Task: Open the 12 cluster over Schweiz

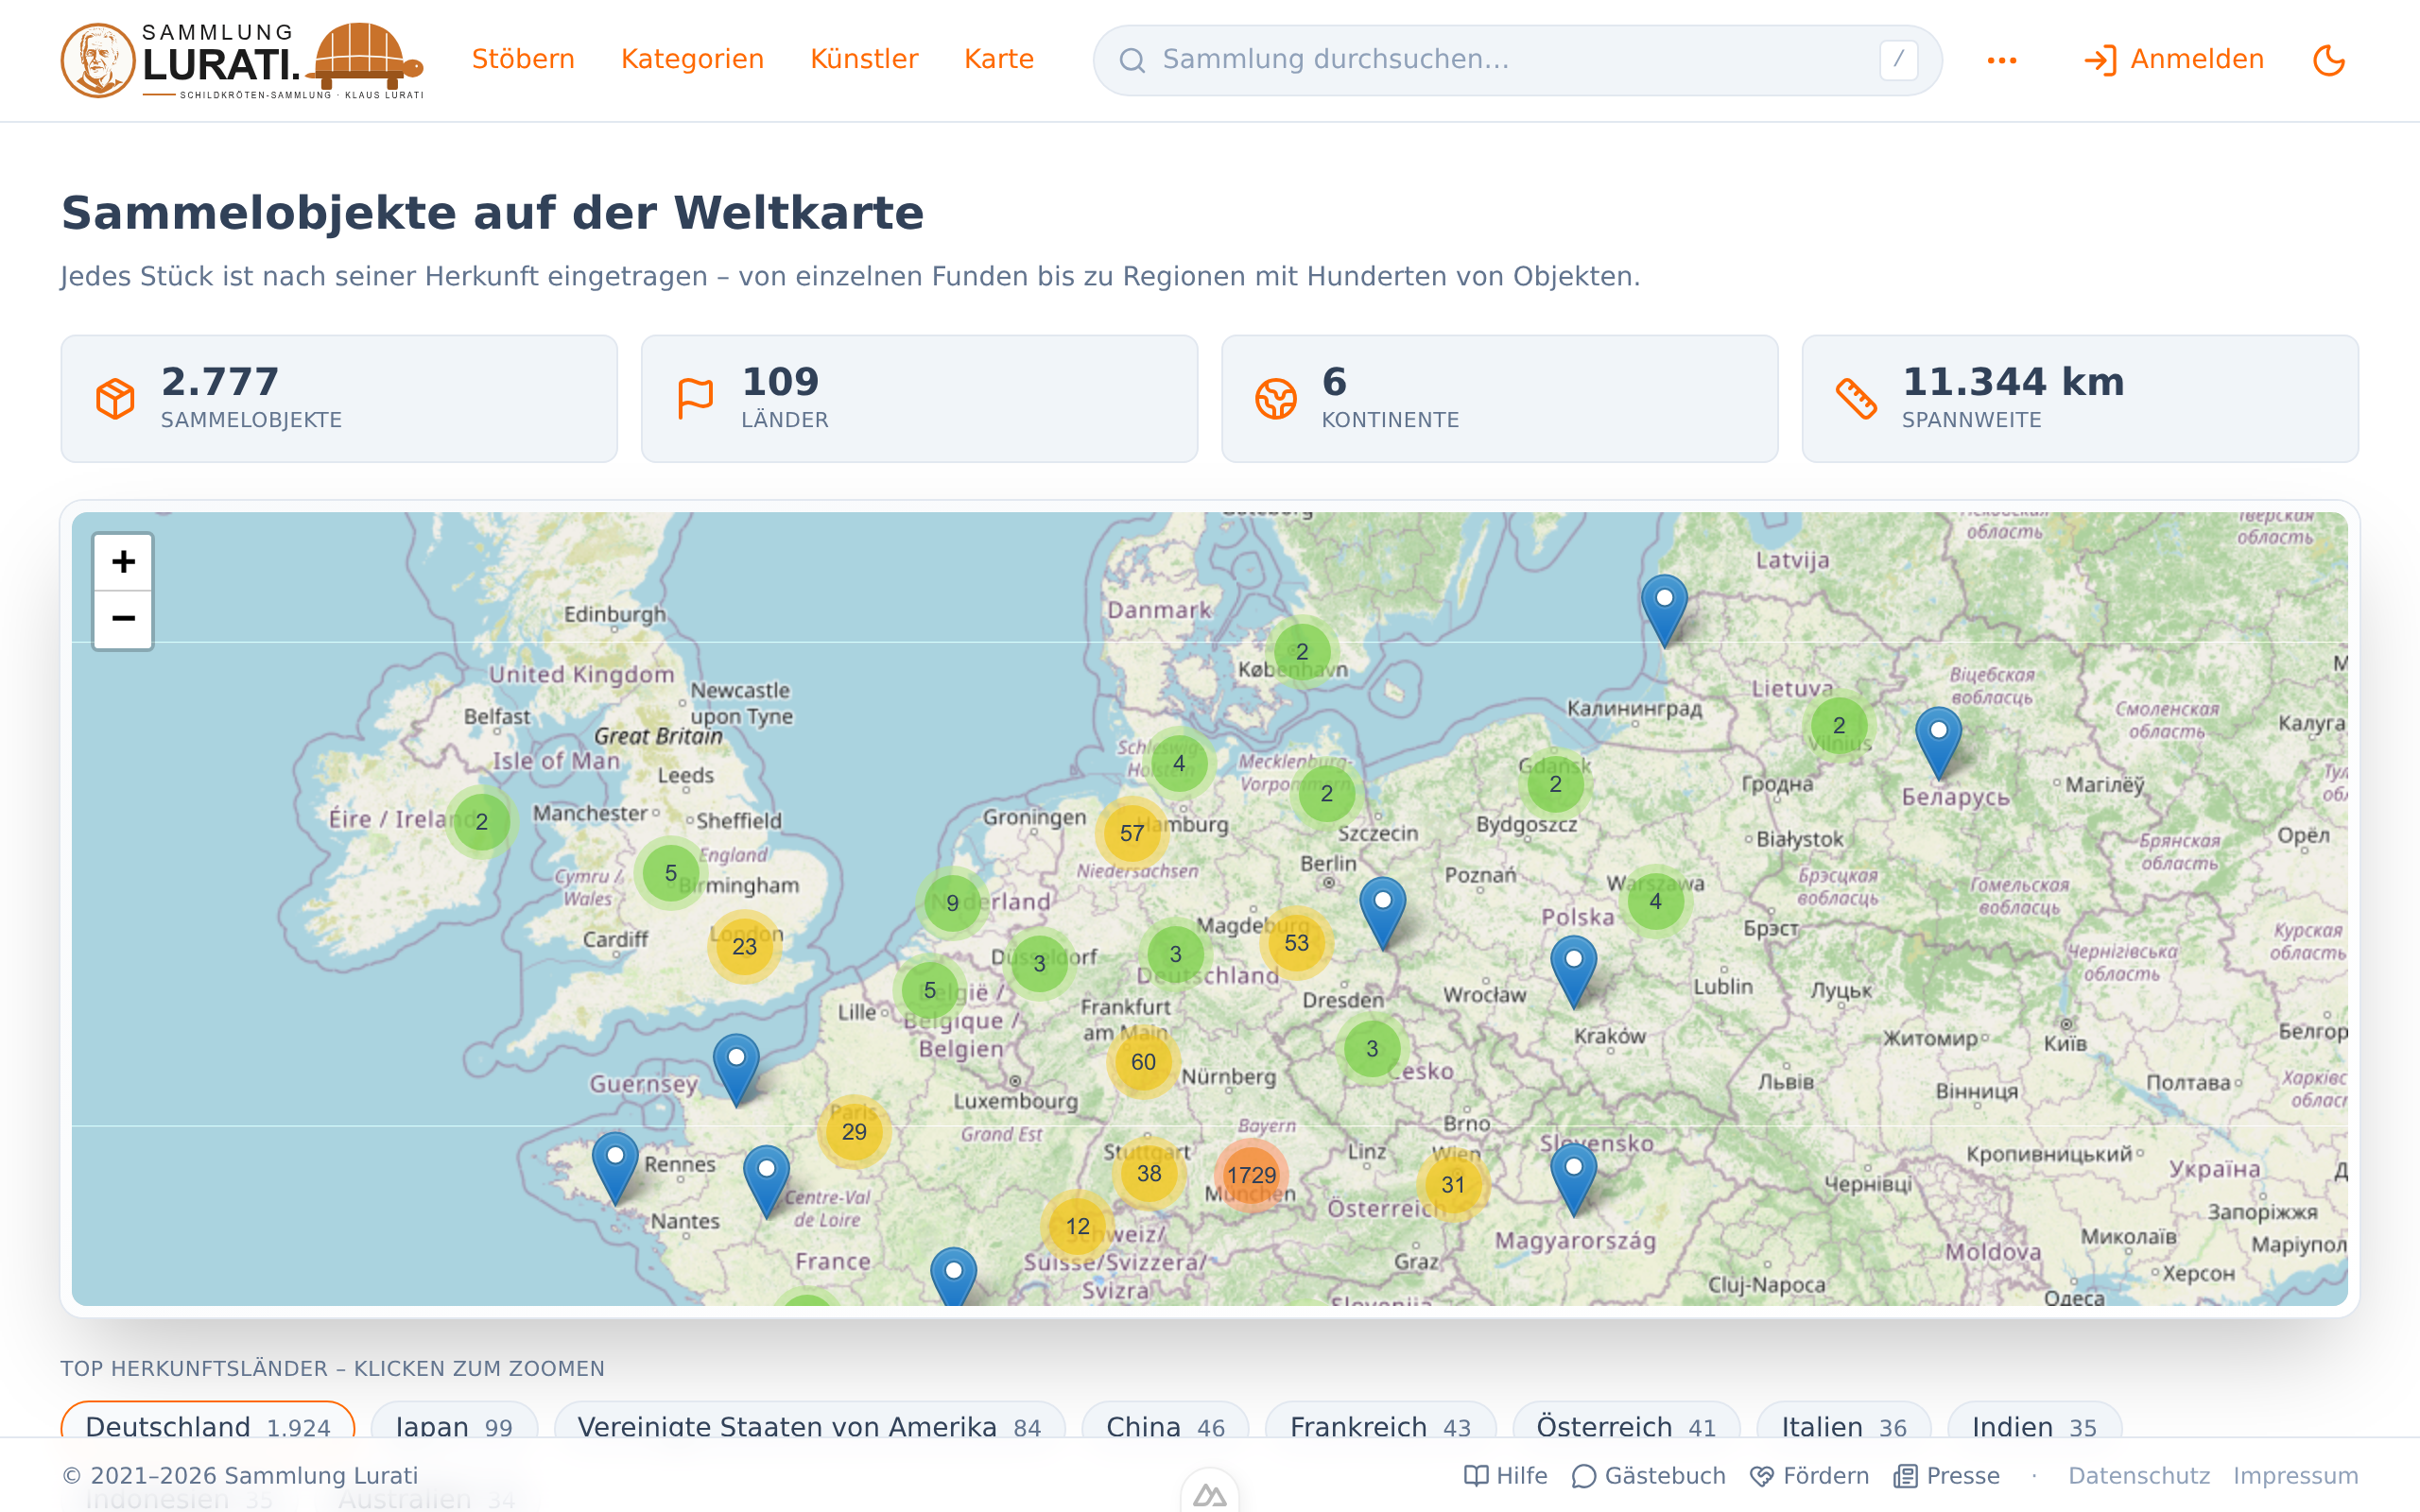Action: tap(1077, 1227)
